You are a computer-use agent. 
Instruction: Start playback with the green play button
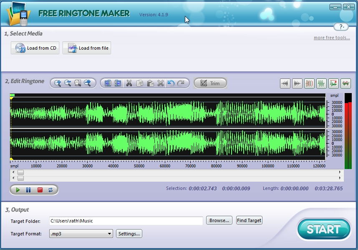click(18, 190)
